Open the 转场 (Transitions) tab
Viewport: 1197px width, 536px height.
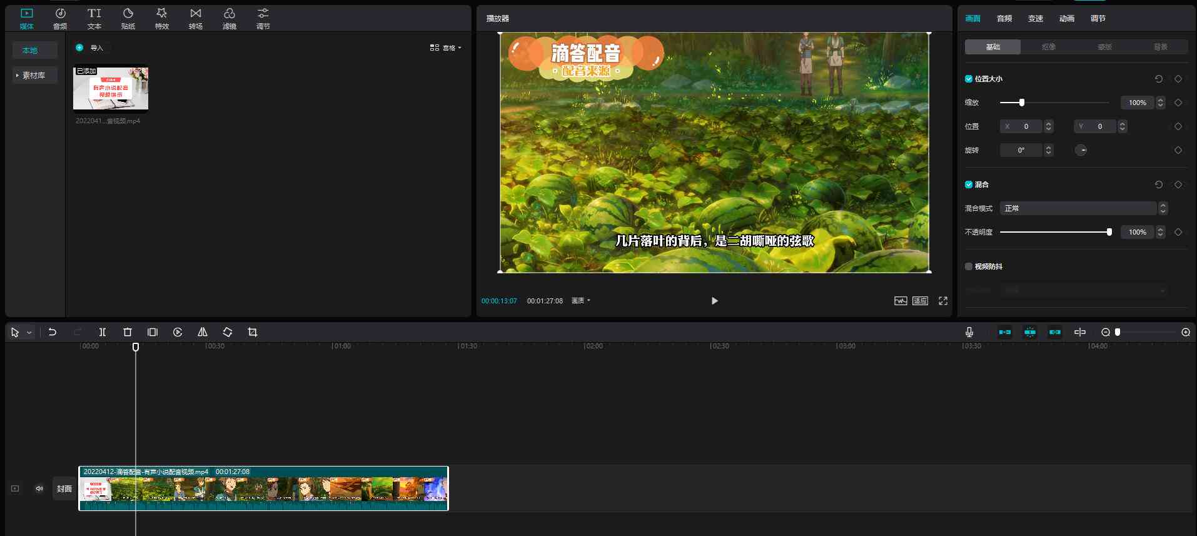pos(195,18)
